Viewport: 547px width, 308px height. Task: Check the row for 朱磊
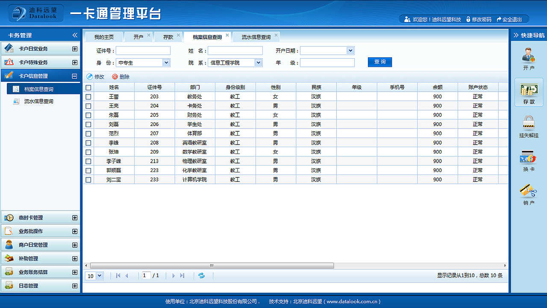(x=88, y=115)
